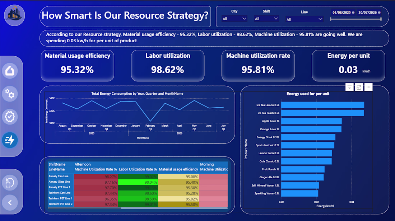Click the Lemon Soda 0.5L bar
The height and width of the screenshot is (221, 395).
tap(307, 153)
